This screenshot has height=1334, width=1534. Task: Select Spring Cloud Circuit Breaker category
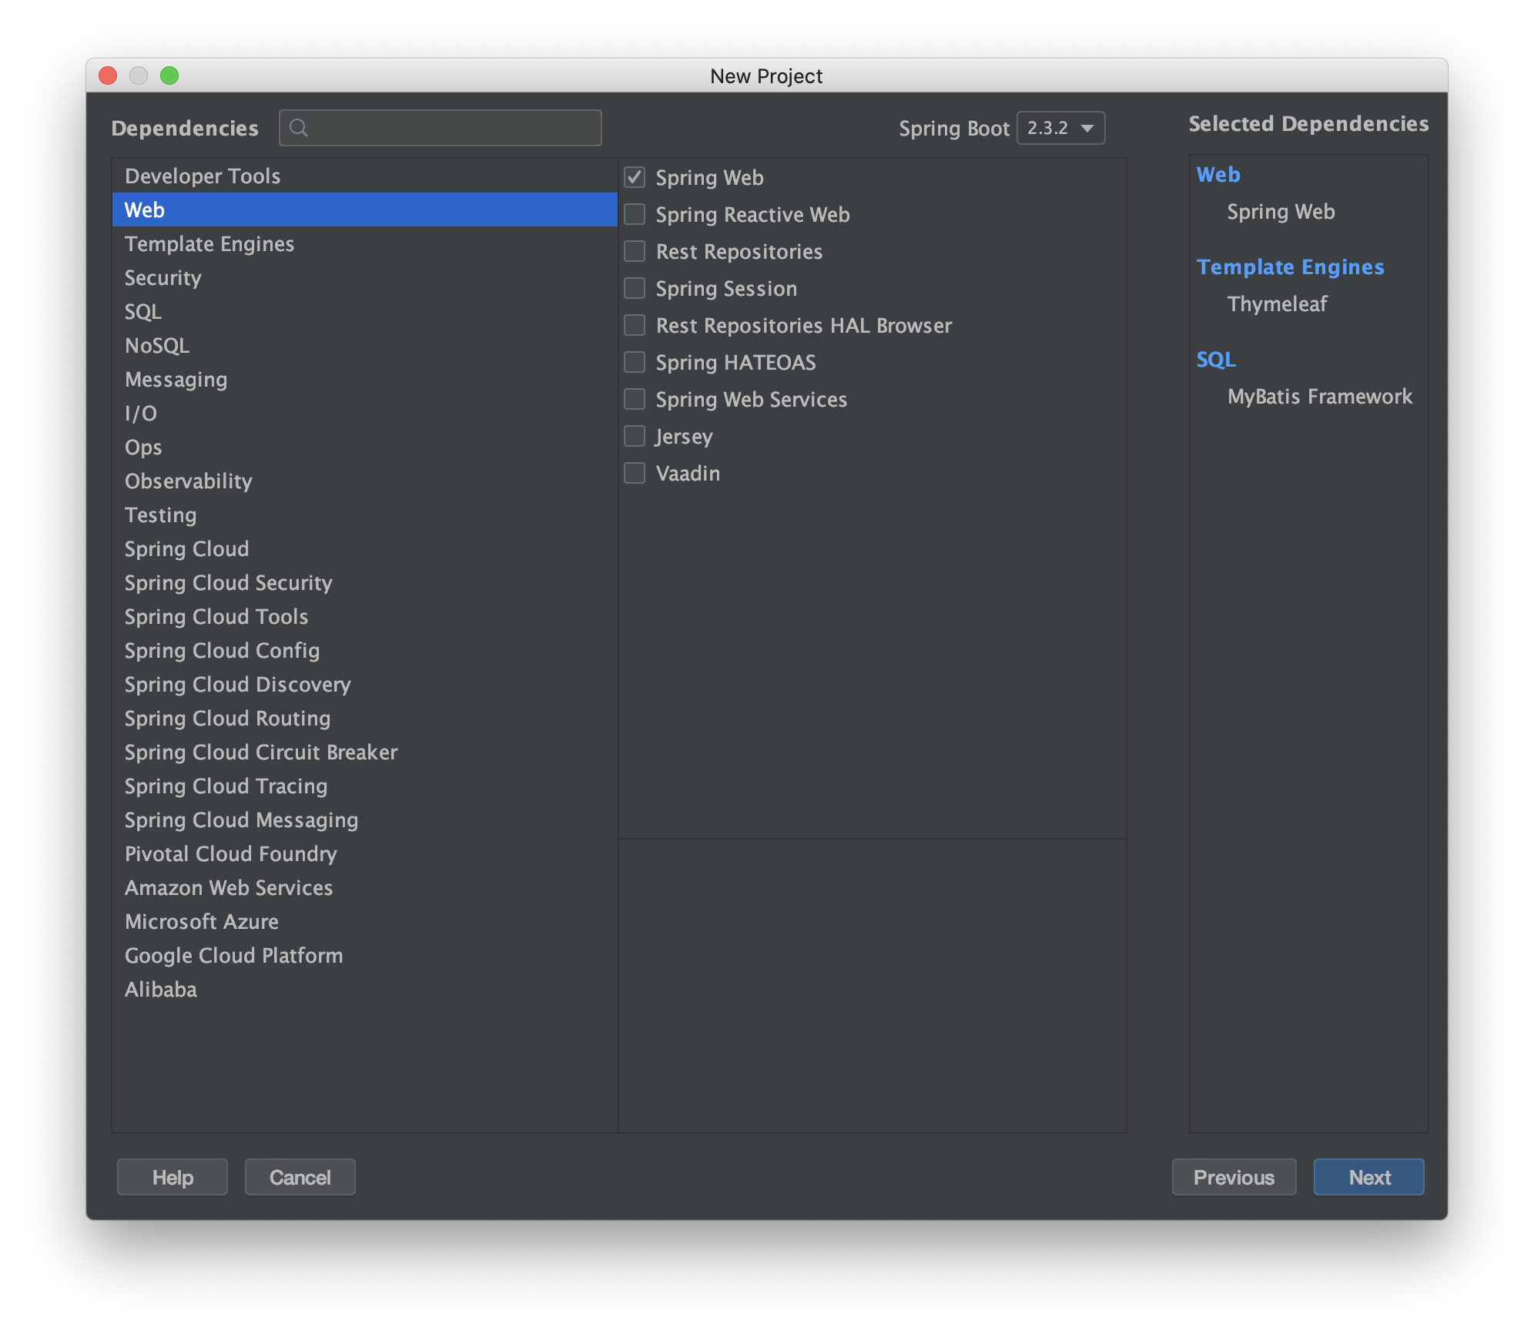(x=364, y=752)
